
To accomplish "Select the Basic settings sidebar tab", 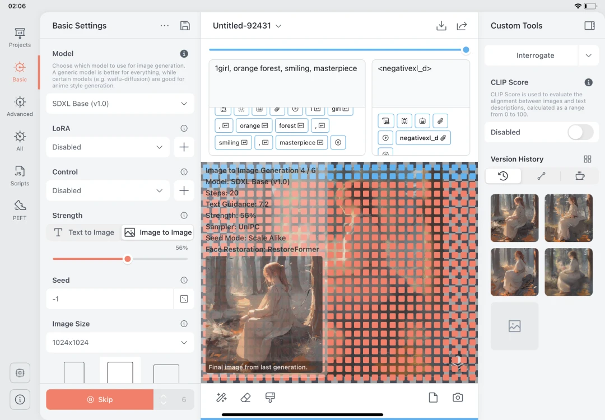I will point(20,72).
